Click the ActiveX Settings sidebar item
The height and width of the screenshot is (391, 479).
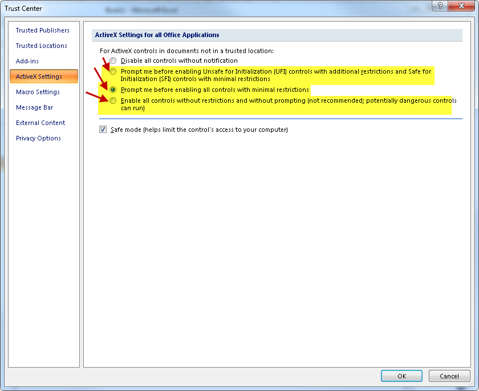[39, 76]
